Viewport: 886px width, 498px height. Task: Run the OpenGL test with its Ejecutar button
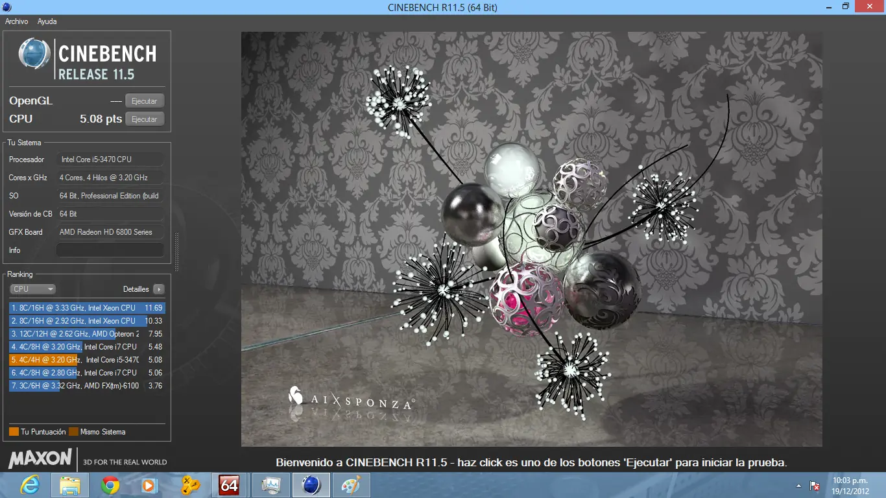145,101
